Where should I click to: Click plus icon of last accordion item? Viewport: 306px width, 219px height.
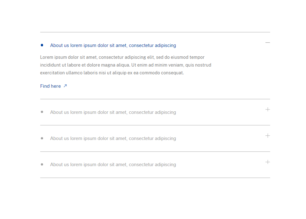click(x=268, y=162)
